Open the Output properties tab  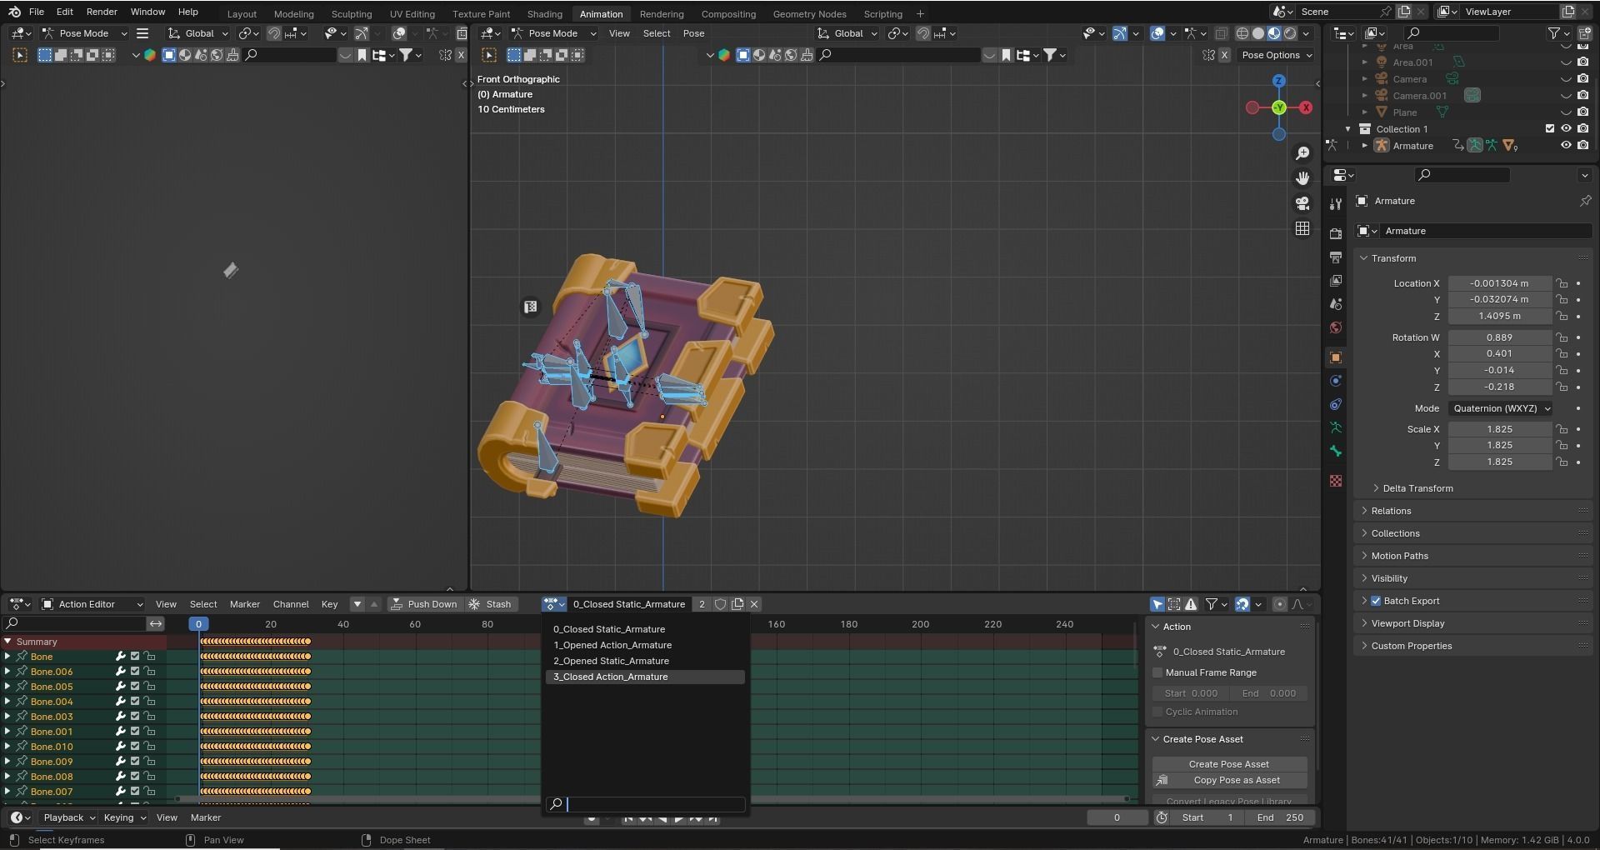(x=1336, y=257)
